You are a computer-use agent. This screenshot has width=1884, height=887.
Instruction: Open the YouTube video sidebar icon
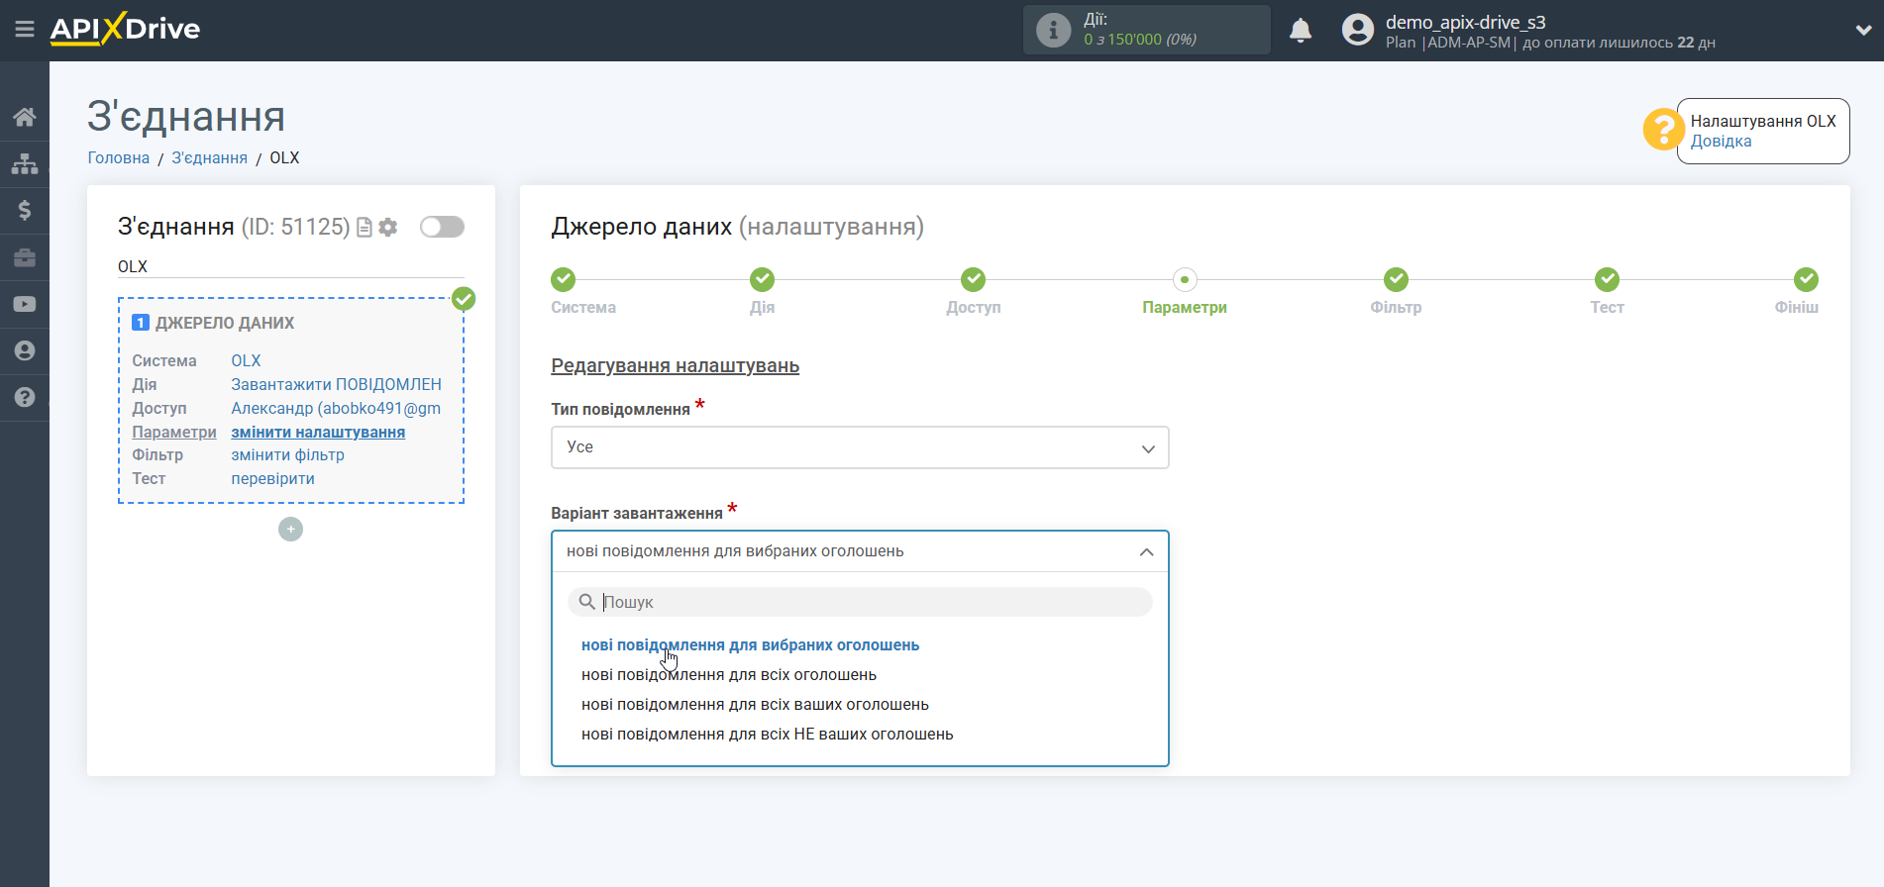[x=25, y=304]
